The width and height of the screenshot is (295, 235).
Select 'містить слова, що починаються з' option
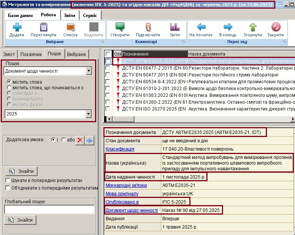click(x=9, y=88)
